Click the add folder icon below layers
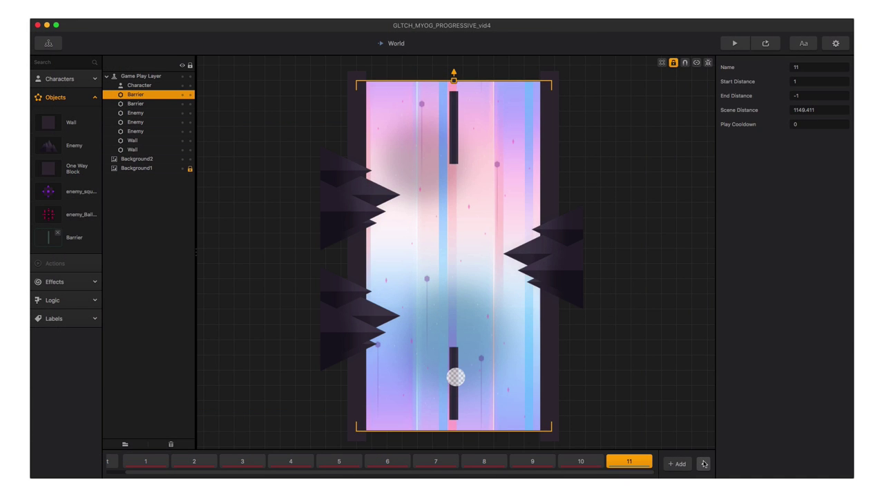Screen dimensions: 884x497 (125, 444)
